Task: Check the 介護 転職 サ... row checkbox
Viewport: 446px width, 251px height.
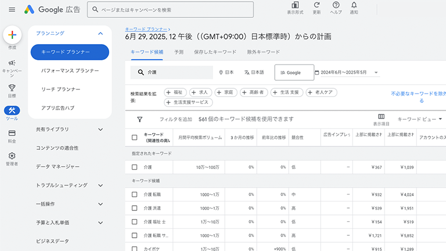Action: 135,235
